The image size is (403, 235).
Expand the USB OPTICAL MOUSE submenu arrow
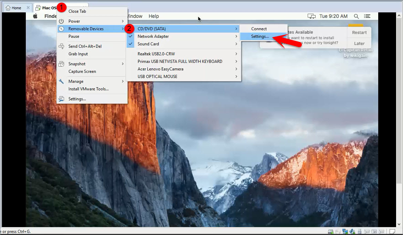tap(236, 77)
